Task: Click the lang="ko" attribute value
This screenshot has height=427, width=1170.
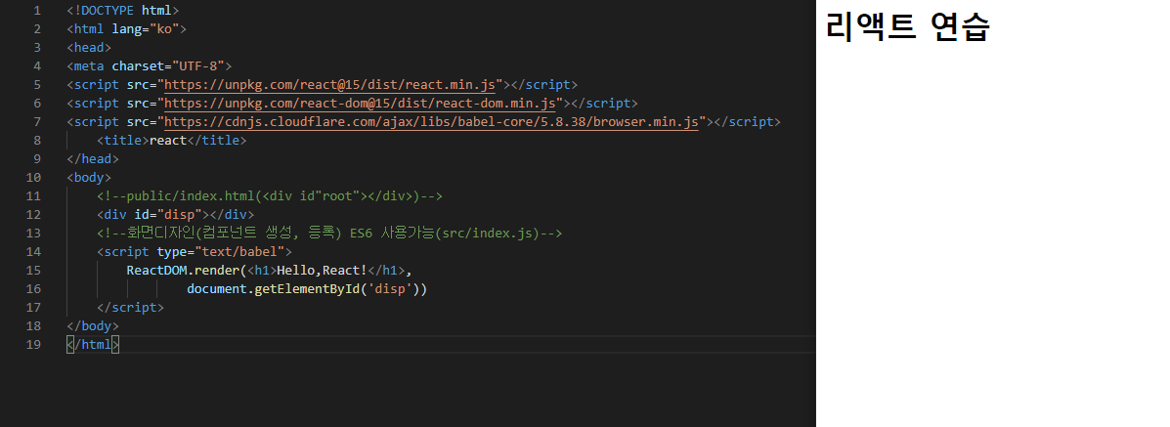Action: 164,29
